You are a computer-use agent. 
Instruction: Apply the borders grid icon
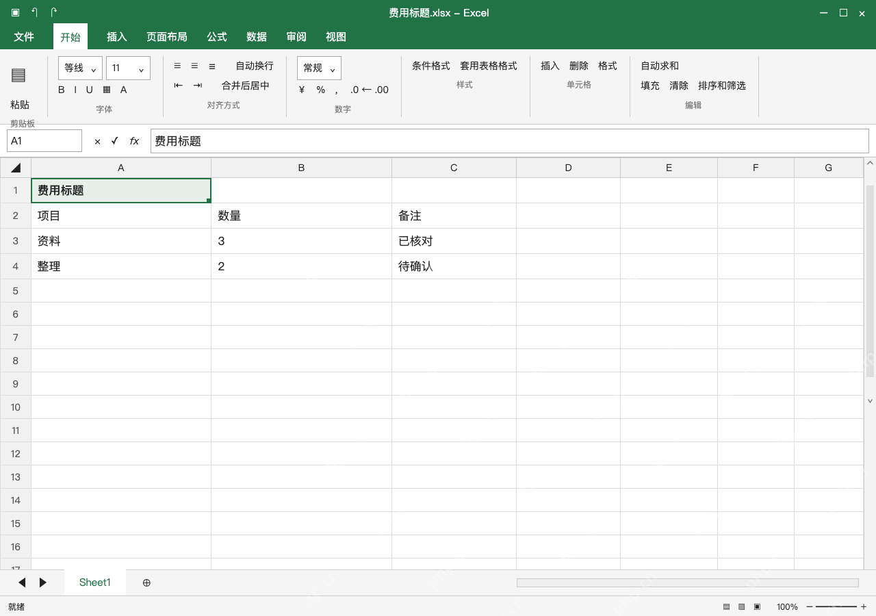107,90
